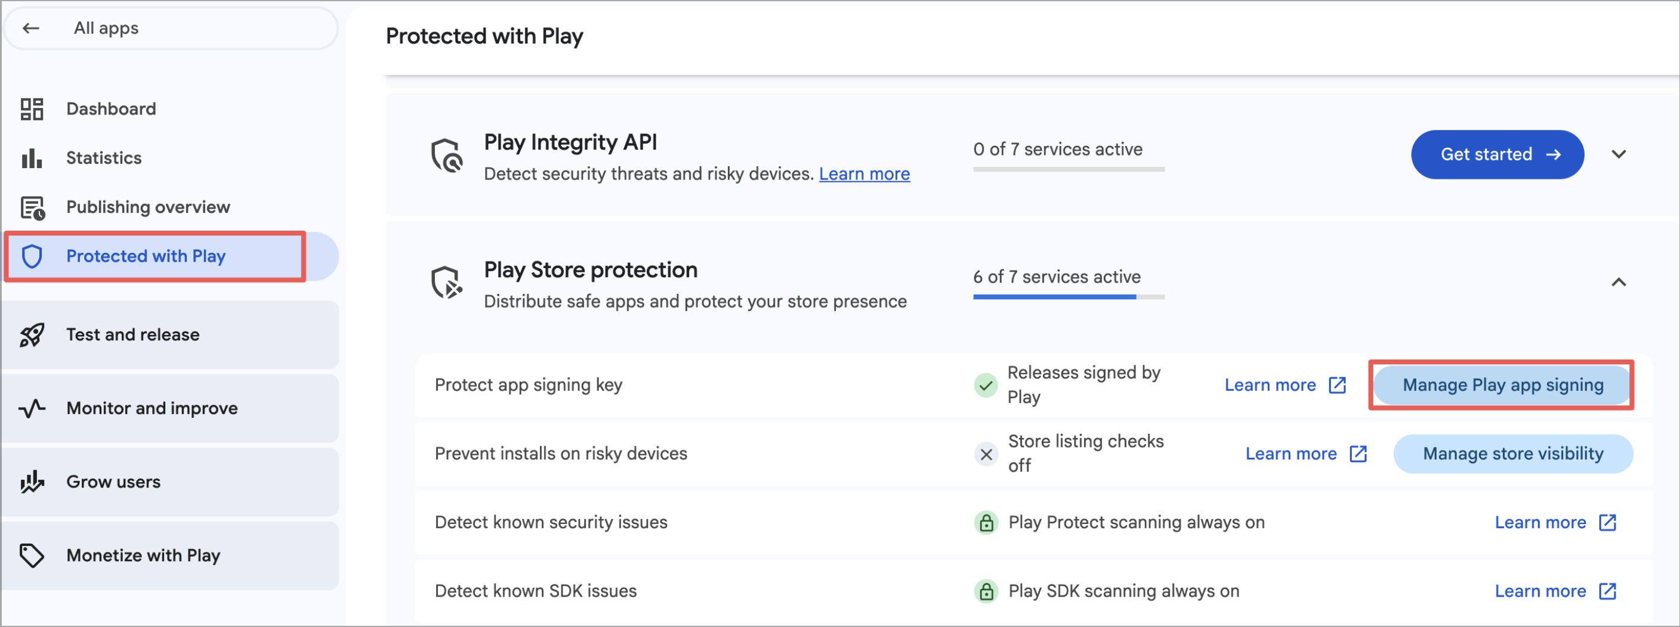Click external link icon in Detect known SDK issues row
1680x627 pixels.
(x=1608, y=591)
